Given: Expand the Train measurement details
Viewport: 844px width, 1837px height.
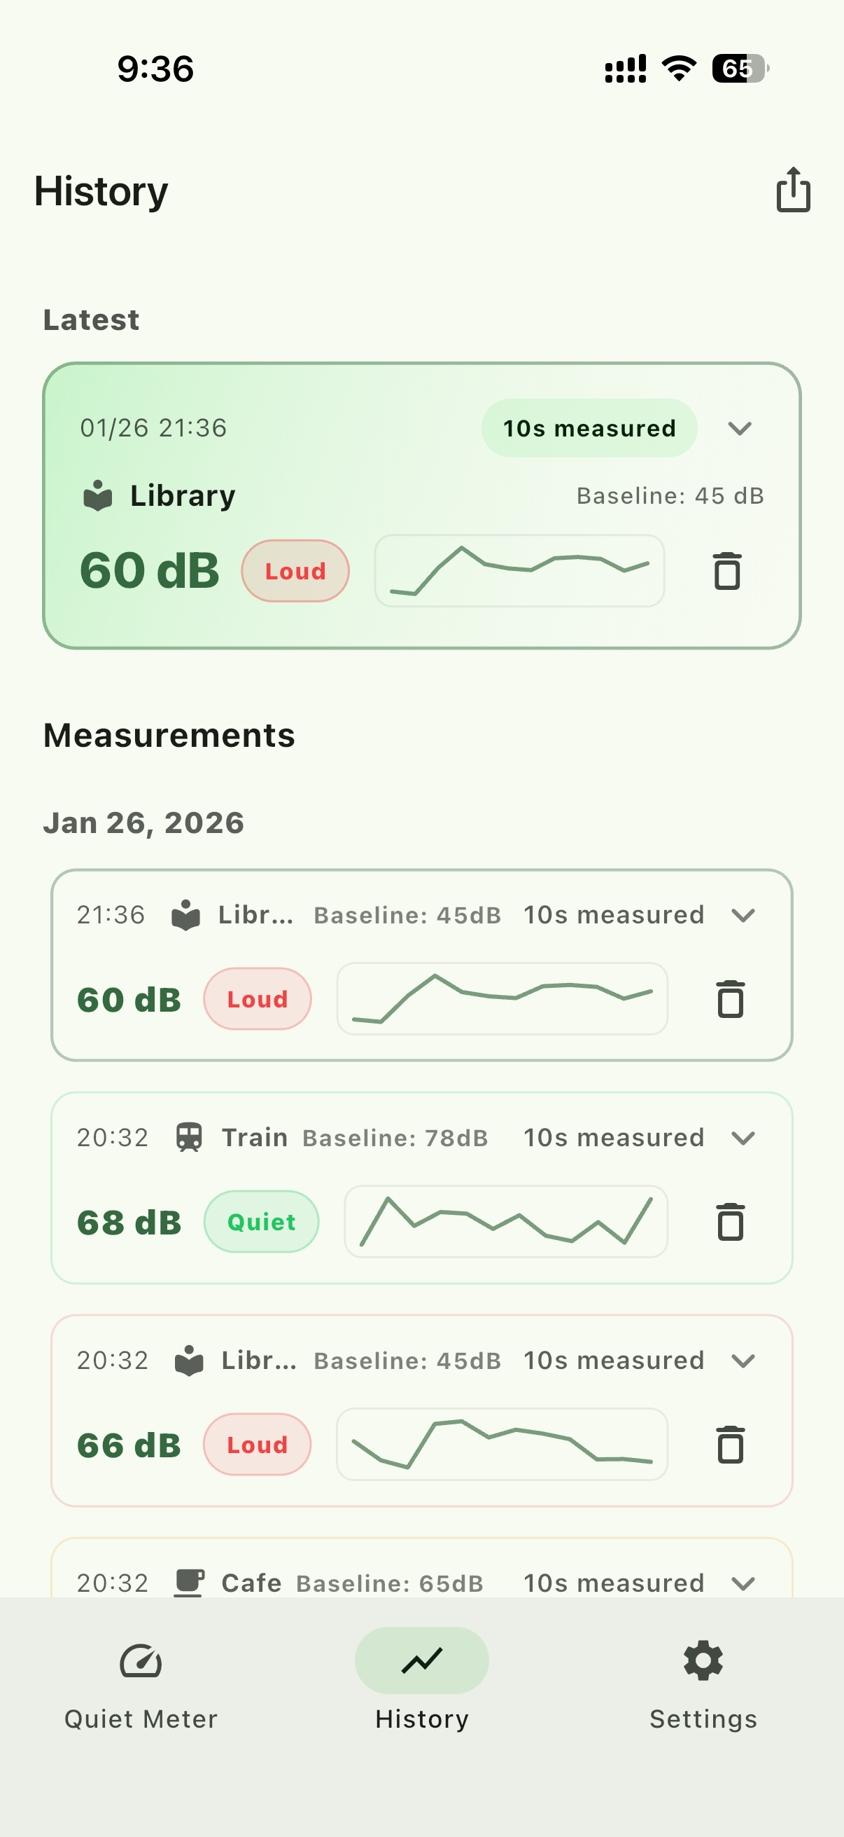Looking at the screenshot, I should [x=743, y=1137].
